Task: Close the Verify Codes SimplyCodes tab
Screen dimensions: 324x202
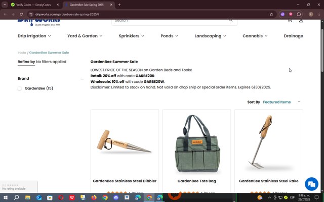Action: coord(58,5)
